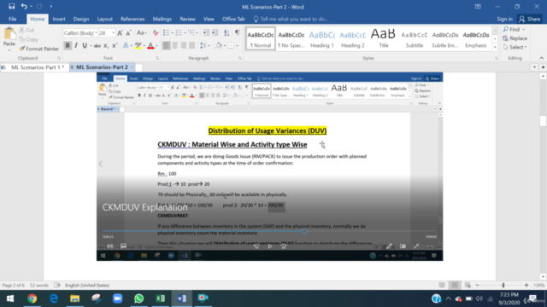Click the zoom slider handle in status bar
Screen dimensions: 547x307
pyautogui.click(x=503, y=285)
